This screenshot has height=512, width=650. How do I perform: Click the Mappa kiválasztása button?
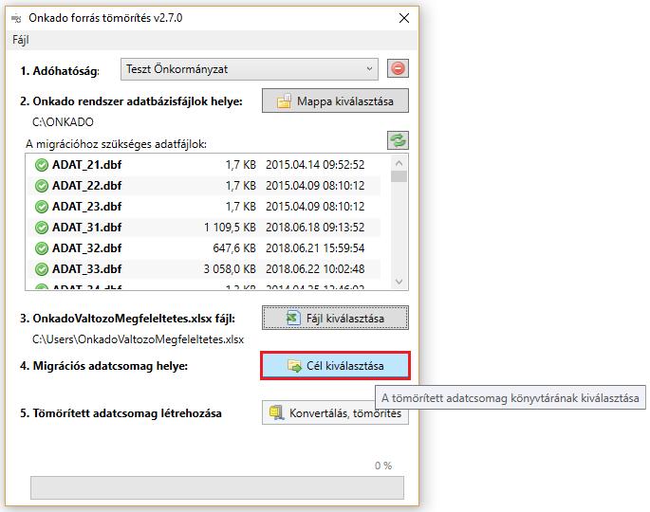pyautogui.click(x=335, y=101)
